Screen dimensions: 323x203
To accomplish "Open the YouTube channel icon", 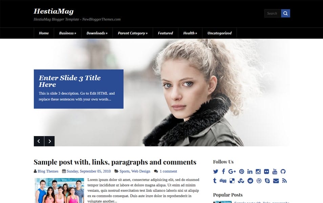I will pyautogui.click(x=275, y=172).
